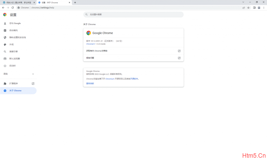Bookmark this page with the star icon
The image size is (267, 159).
[248, 8]
